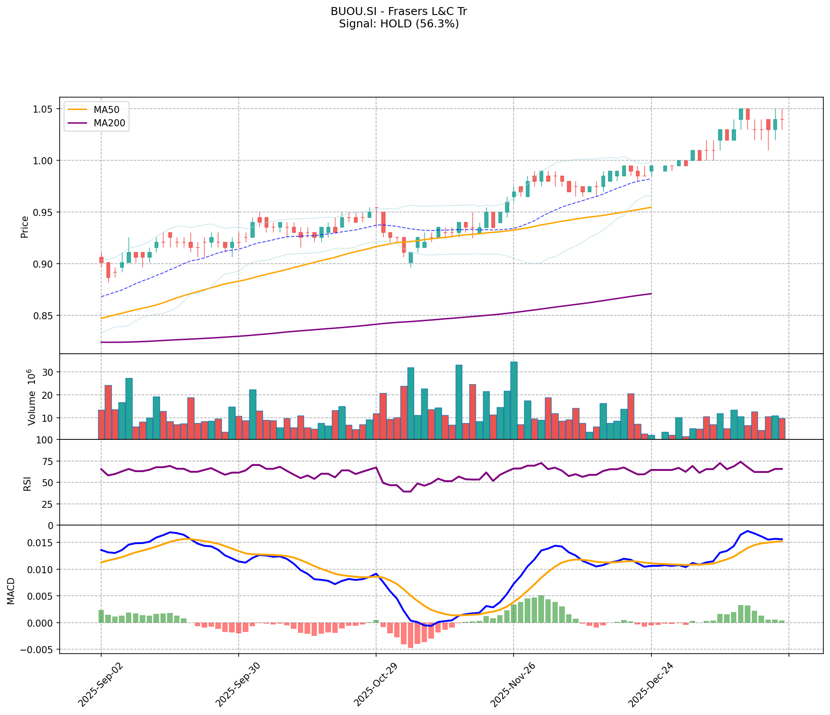Select the 1.05 price tick label
This screenshot has height=715, width=830.
click(42, 109)
